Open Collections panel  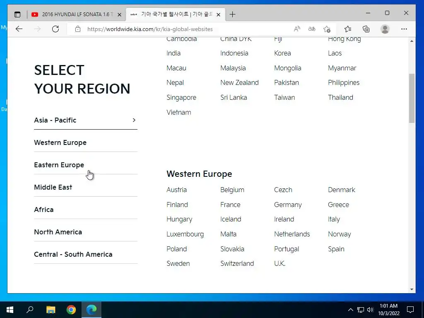pos(366,29)
